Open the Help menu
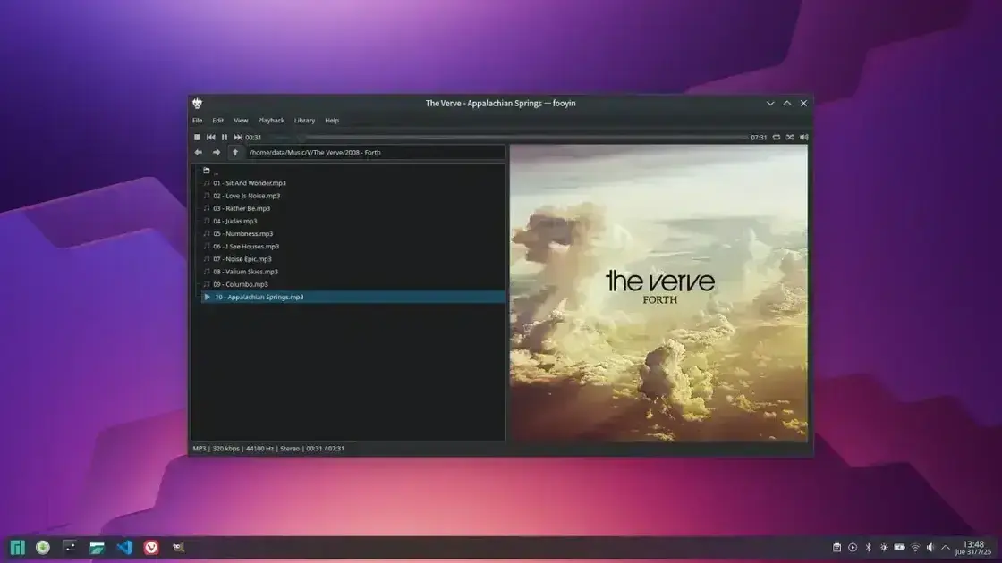The width and height of the screenshot is (1002, 563). (x=332, y=120)
